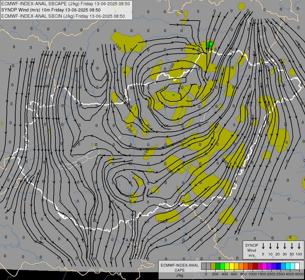The image size is (305, 280).
Task: Click the bright magenta CAPE swatch right of 1500
Action: [x=264, y=266]
